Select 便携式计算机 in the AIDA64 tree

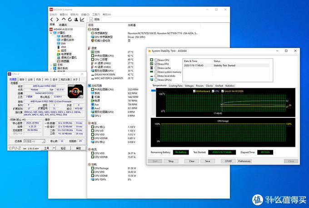pos(69,58)
